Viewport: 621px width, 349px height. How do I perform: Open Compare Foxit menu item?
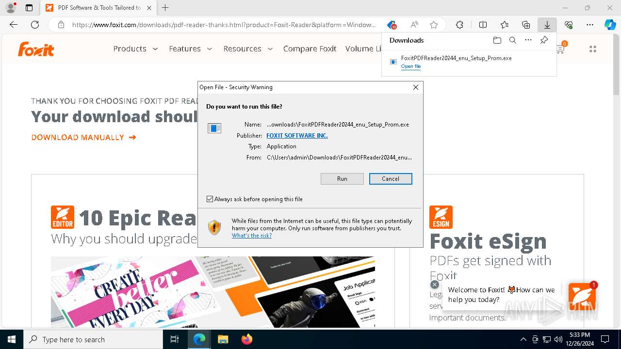[310, 48]
